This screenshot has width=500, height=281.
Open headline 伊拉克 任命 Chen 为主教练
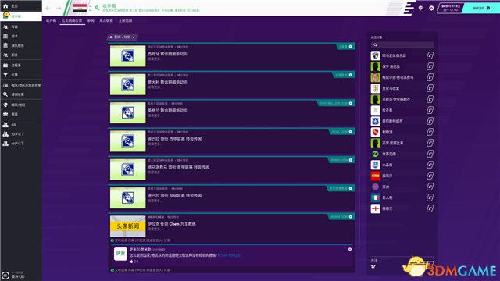(172, 224)
